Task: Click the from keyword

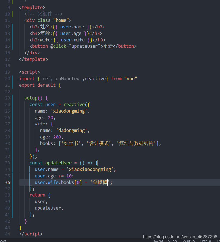Action: pyautogui.click(x=116, y=79)
